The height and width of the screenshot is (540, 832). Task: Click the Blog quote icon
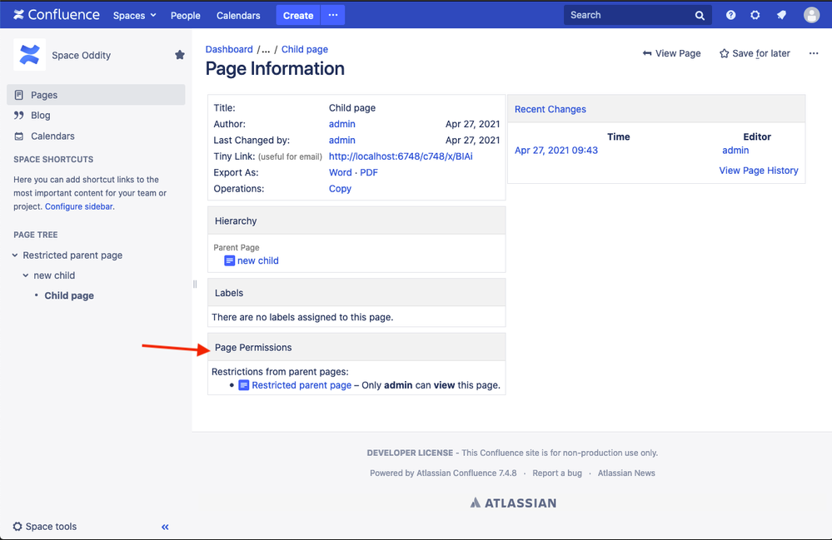[18, 115]
